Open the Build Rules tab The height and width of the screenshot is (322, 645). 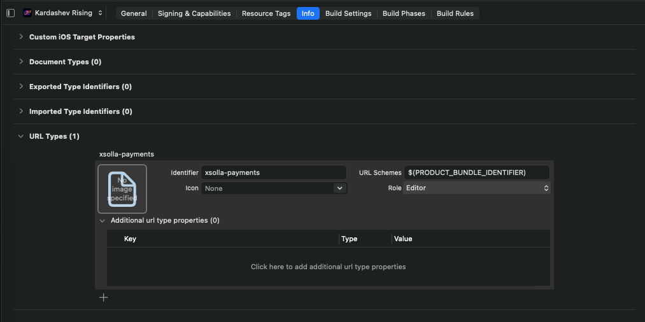455,13
